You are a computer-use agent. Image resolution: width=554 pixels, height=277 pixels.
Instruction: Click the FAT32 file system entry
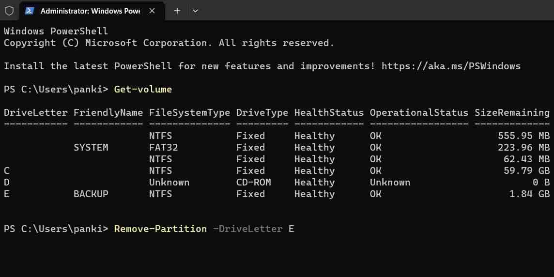point(163,147)
